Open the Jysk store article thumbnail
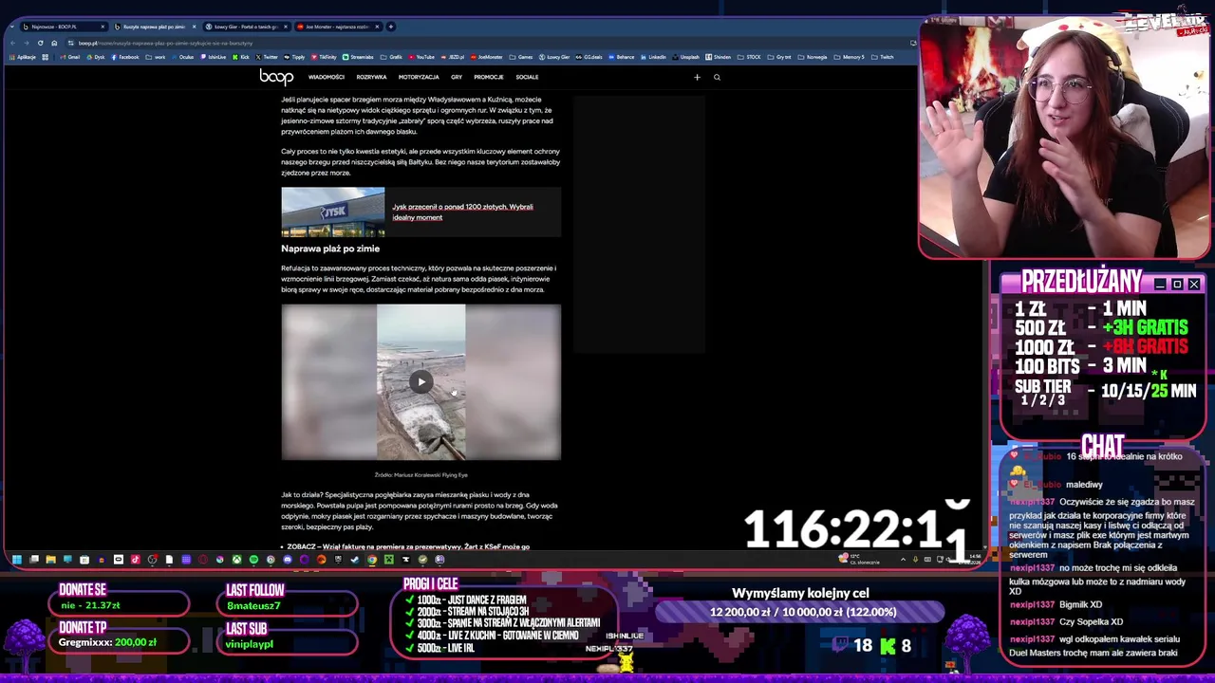 pyautogui.click(x=332, y=212)
